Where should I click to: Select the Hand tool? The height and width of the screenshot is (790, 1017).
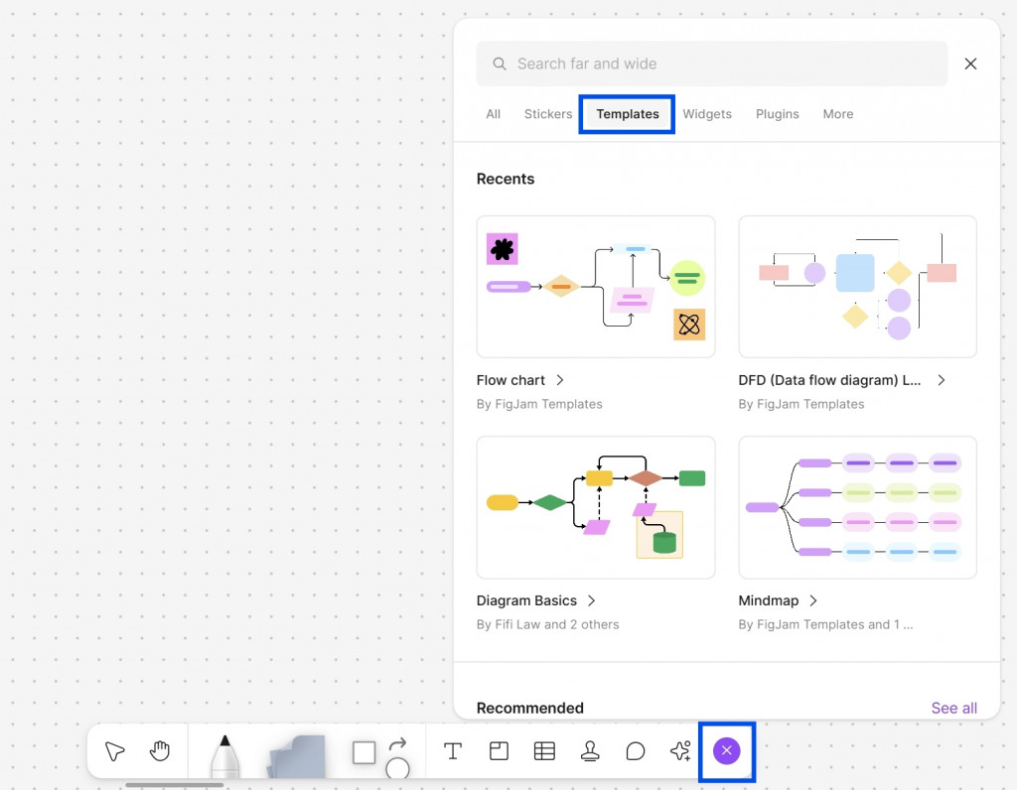[x=160, y=750]
